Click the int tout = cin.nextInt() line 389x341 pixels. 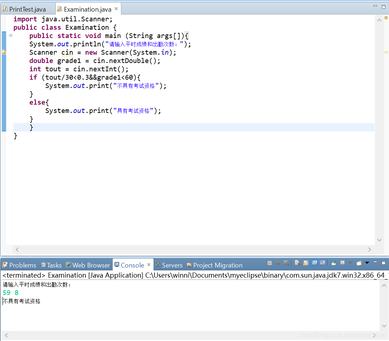(79, 69)
